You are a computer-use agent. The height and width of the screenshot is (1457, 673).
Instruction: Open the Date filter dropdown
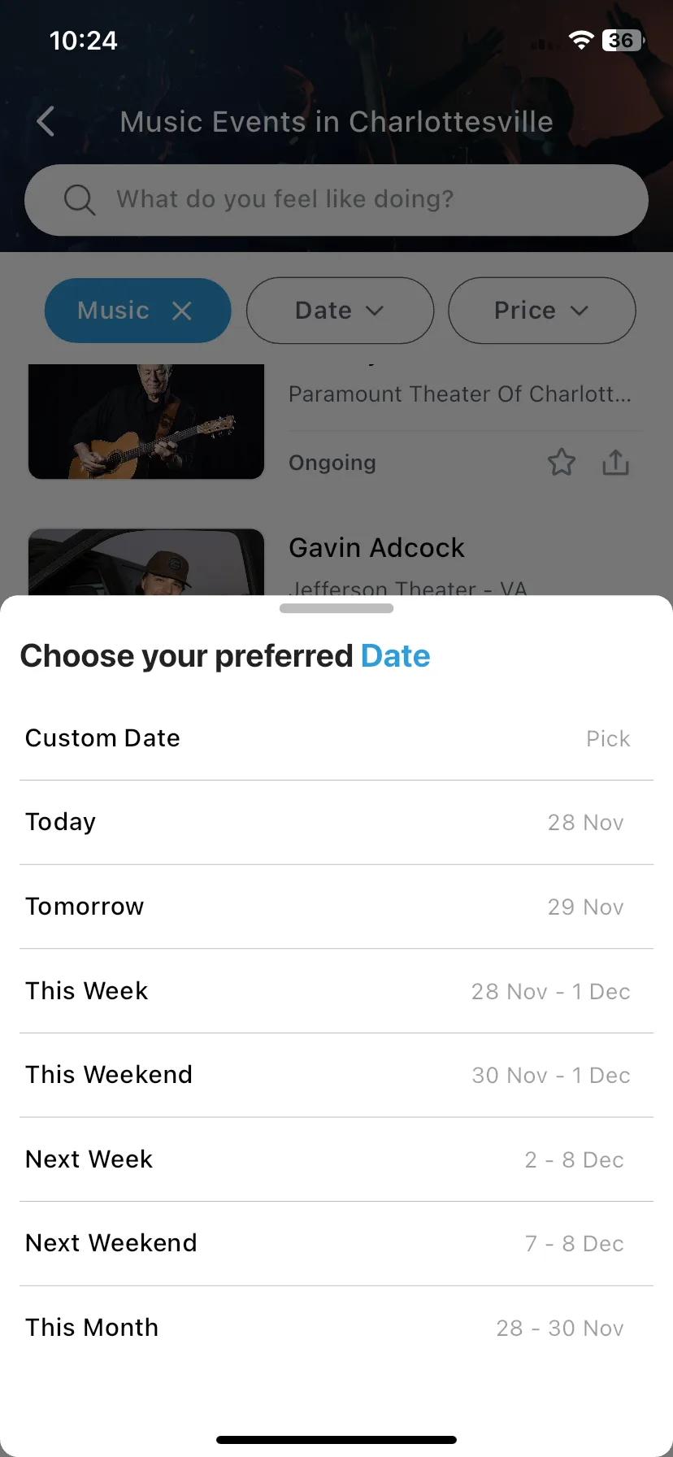[x=340, y=311]
